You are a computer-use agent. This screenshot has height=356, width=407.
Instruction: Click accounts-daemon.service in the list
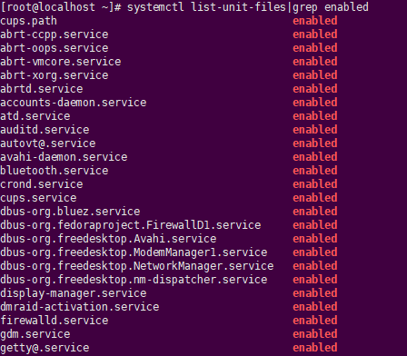74,103
